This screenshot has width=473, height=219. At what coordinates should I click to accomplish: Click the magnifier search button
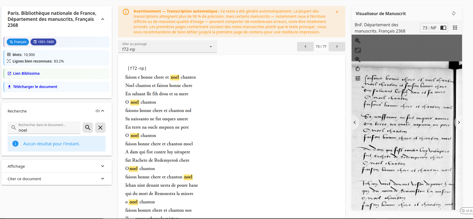[88, 128]
